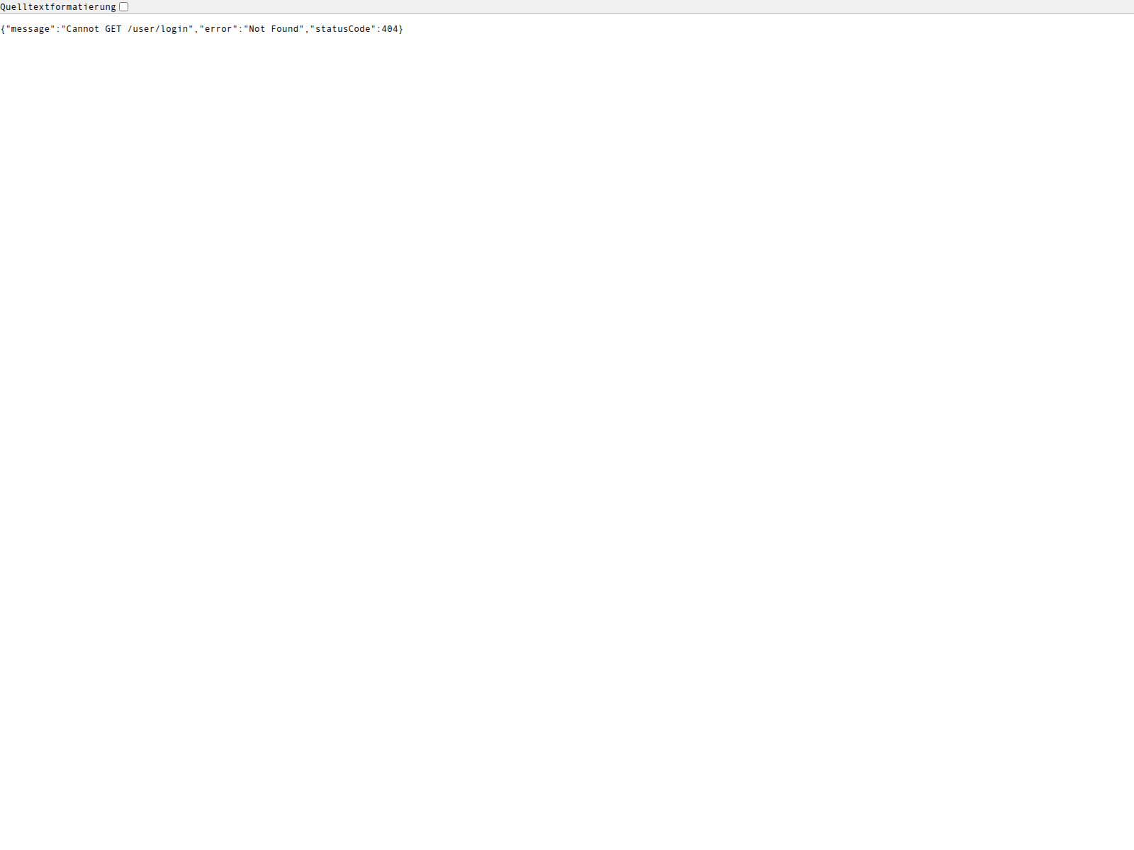Click the word GET in the message
The height and width of the screenshot is (850, 1134).
(113, 29)
